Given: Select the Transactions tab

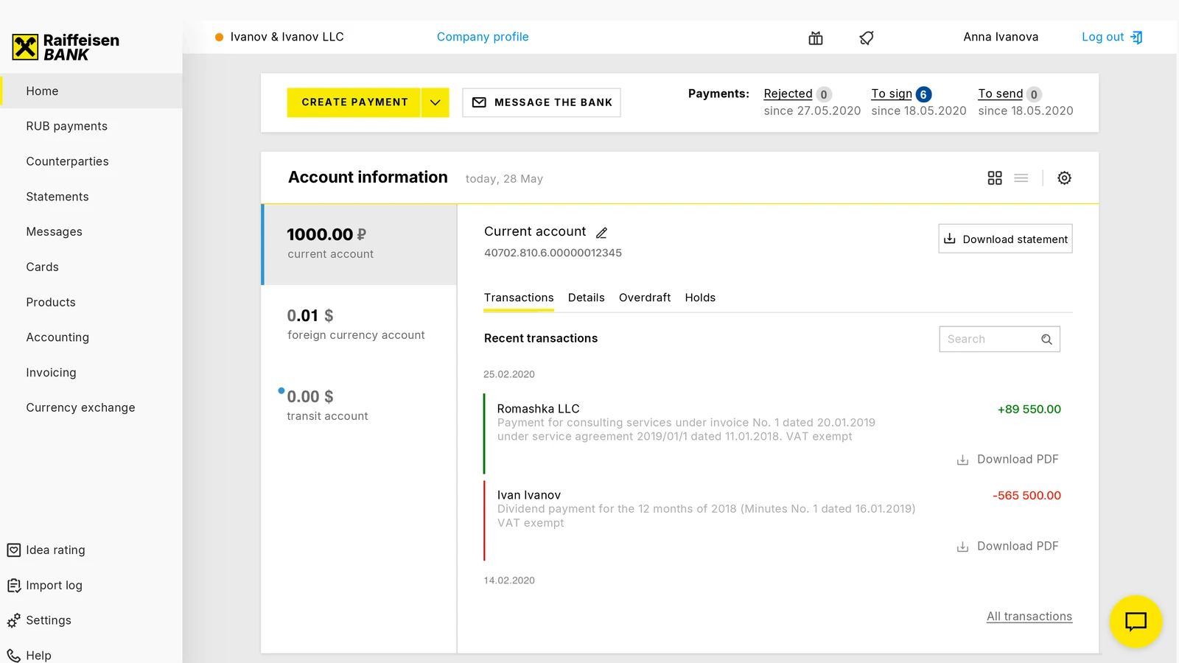Looking at the screenshot, I should pos(519,298).
